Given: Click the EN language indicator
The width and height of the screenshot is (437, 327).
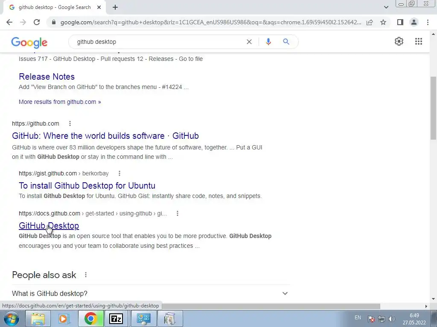Looking at the screenshot, I should click(x=358, y=318).
